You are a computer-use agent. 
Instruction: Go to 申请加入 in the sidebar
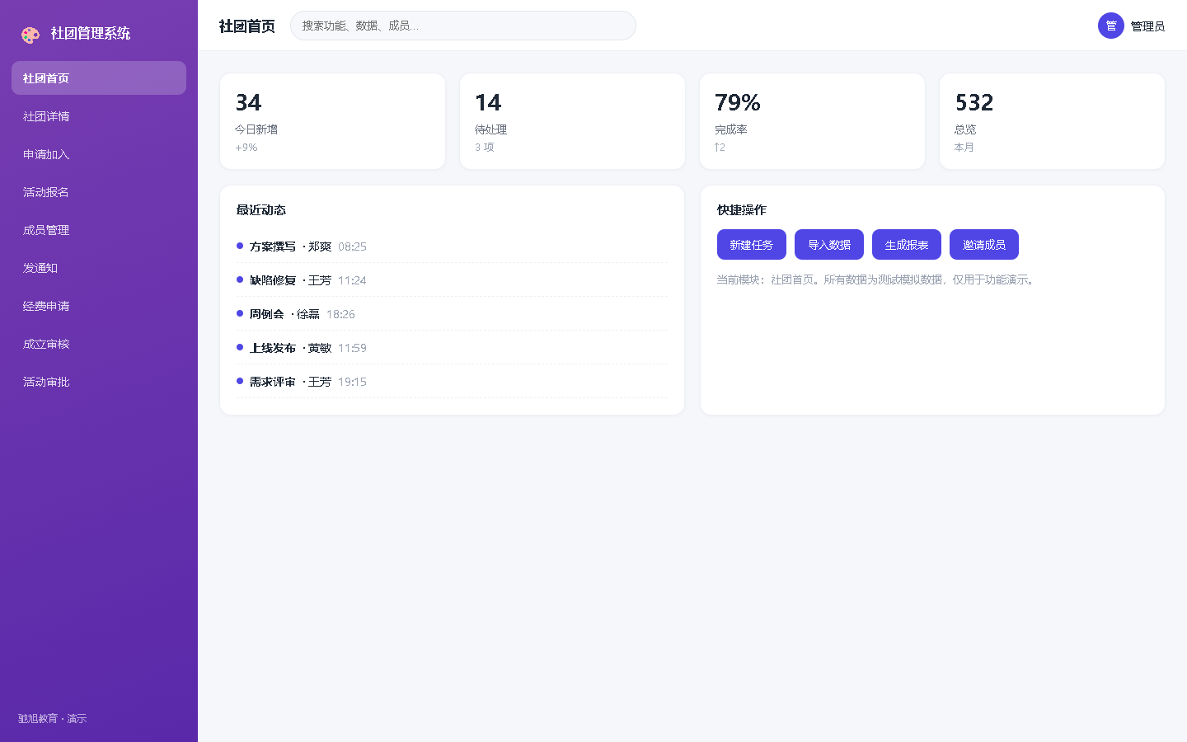[x=99, y=154]
